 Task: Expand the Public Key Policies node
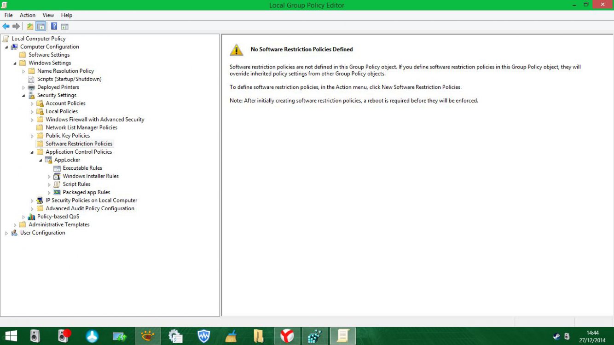(32, 136)
